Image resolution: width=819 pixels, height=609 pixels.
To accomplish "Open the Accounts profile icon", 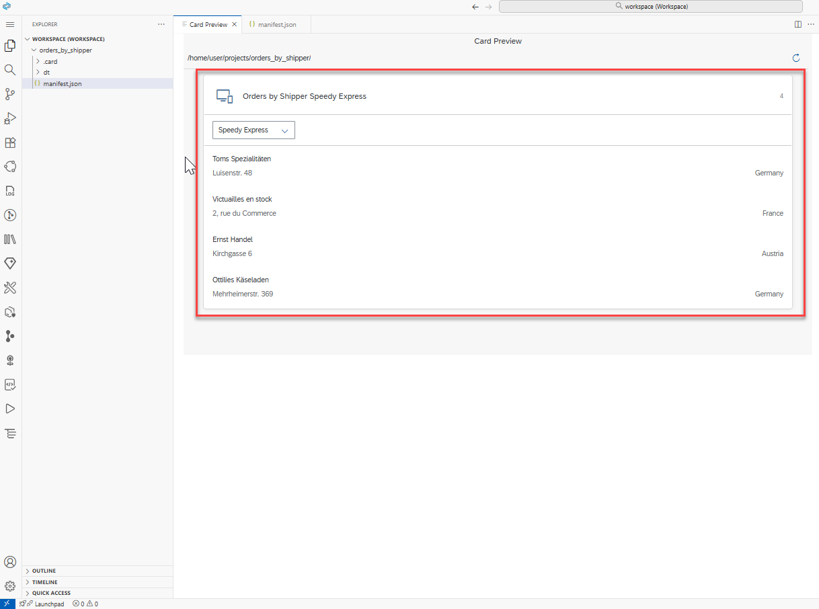I will pos(10,562).
